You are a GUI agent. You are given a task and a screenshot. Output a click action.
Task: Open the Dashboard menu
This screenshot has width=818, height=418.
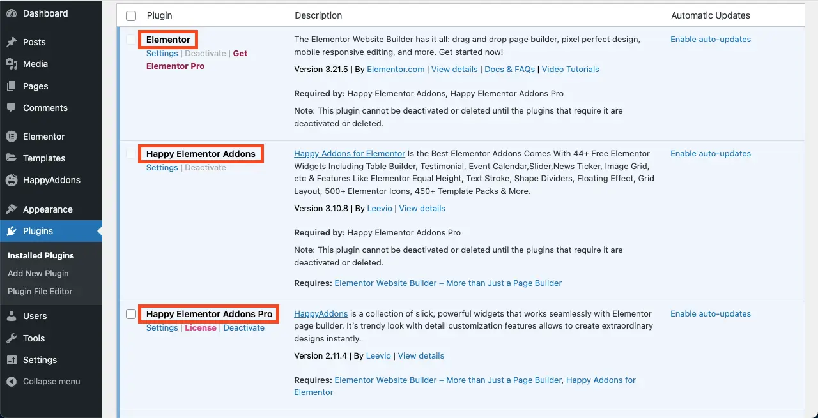[x=51, y=13]
